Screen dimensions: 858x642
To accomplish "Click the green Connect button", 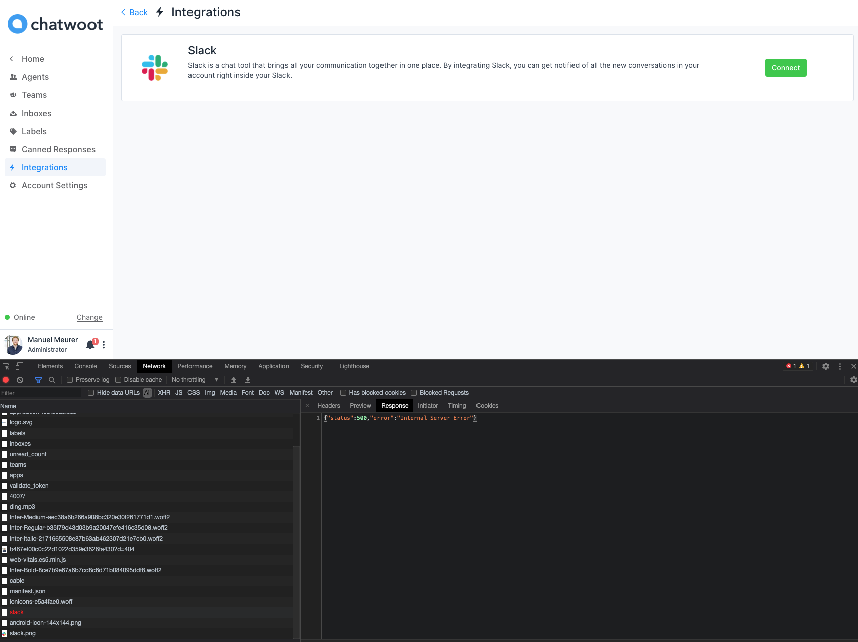I will [x=786, y=68].
